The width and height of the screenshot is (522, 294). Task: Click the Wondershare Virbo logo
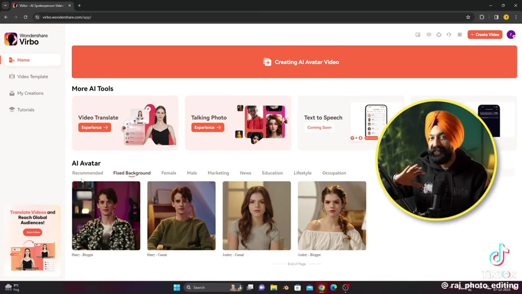(x=26, y=39)
